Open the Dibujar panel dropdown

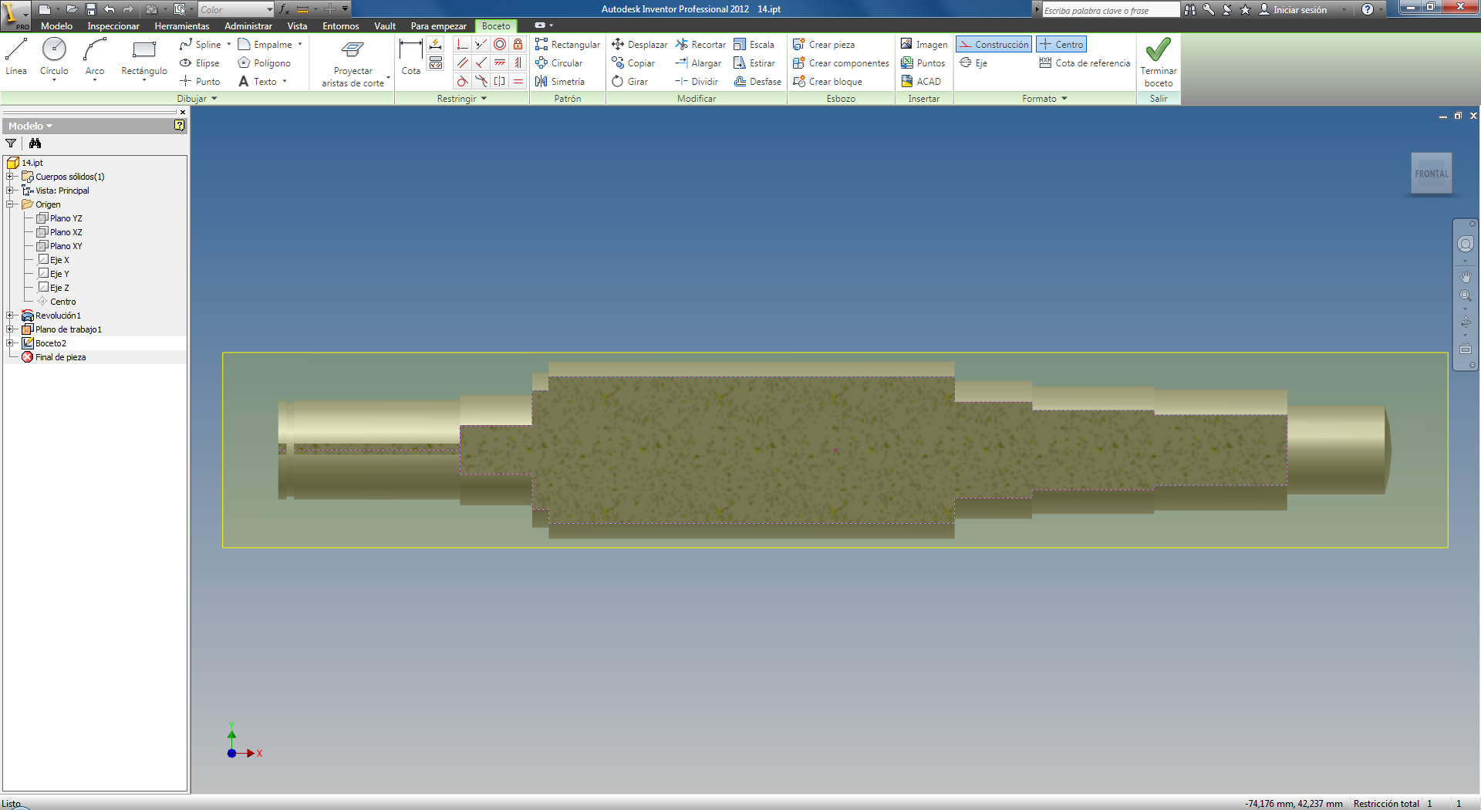[x=197, y=99]
